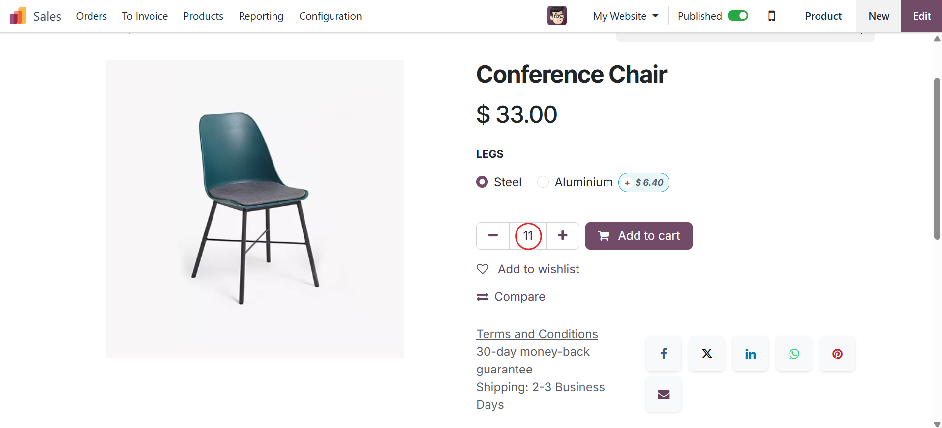The width and height of the screenshot is (942, 428).
Task: Open the user avatar menu
Action: coord(557,16)
